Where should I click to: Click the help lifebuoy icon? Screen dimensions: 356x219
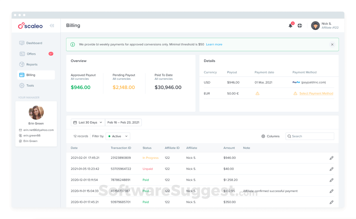pyautogui.click(x=300, y=26)
